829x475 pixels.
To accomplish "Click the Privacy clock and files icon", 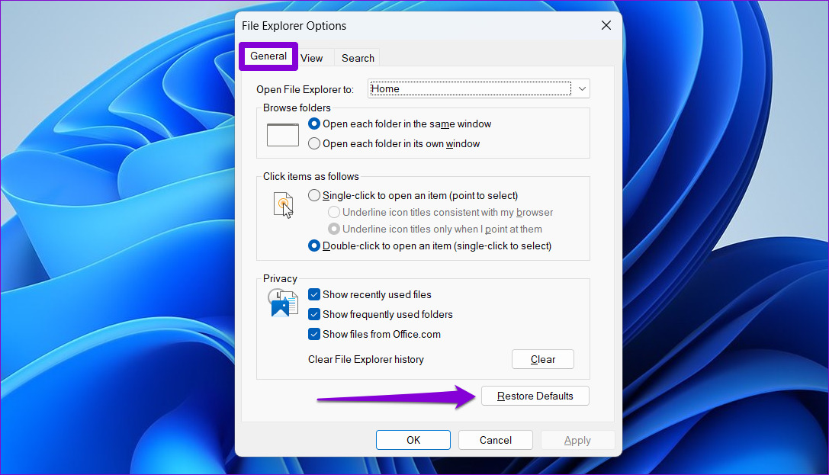I will click(283, 303).
